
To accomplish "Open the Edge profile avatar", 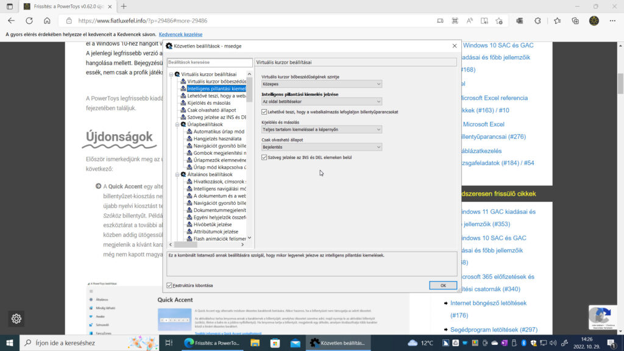I will point(594,20).
